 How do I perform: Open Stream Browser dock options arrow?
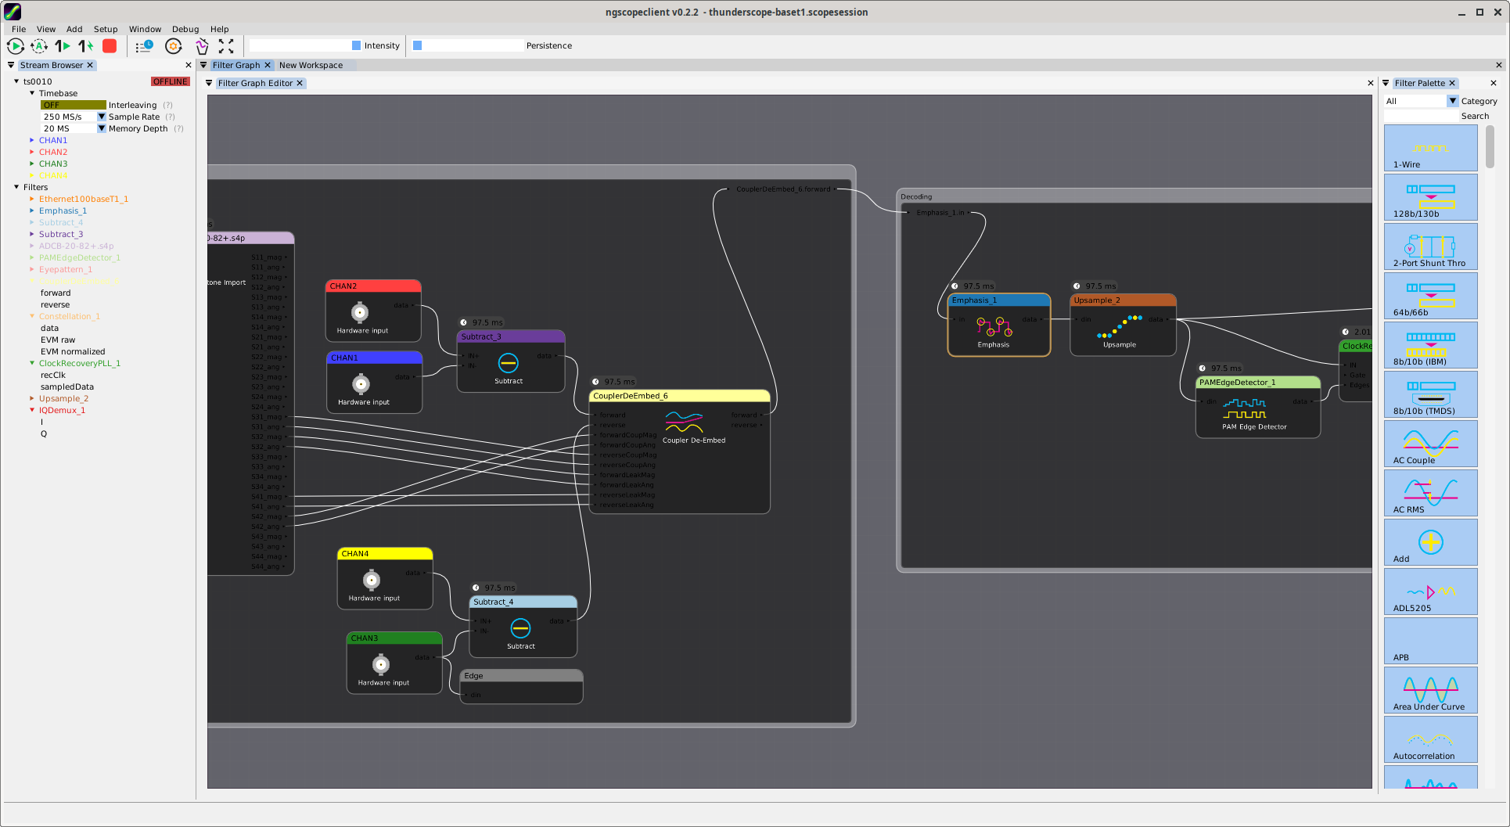(x=11, y=65)
